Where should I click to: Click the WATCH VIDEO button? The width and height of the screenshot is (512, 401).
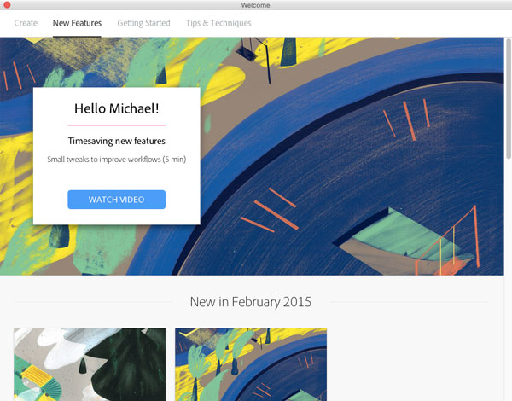(117, 200)
